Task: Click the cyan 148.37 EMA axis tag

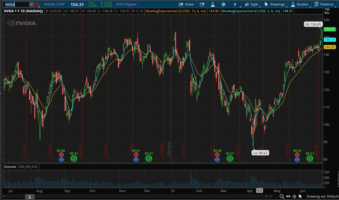Action: 330,40
